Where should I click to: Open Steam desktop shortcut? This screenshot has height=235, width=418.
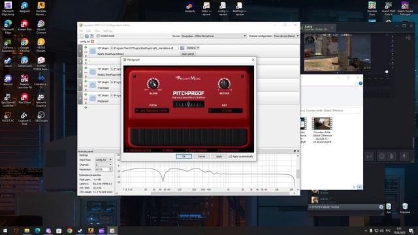(x=8, y=62)
